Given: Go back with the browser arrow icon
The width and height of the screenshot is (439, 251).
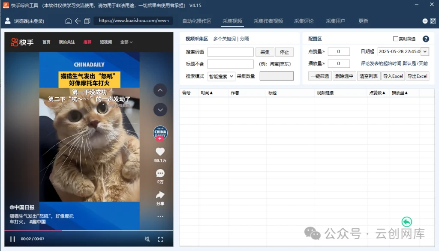Looking at the screenshot, I should [x=78, y=21].
